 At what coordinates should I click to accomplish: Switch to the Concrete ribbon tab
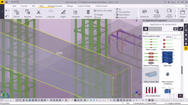pyautogui.click(x=24, y=6)
